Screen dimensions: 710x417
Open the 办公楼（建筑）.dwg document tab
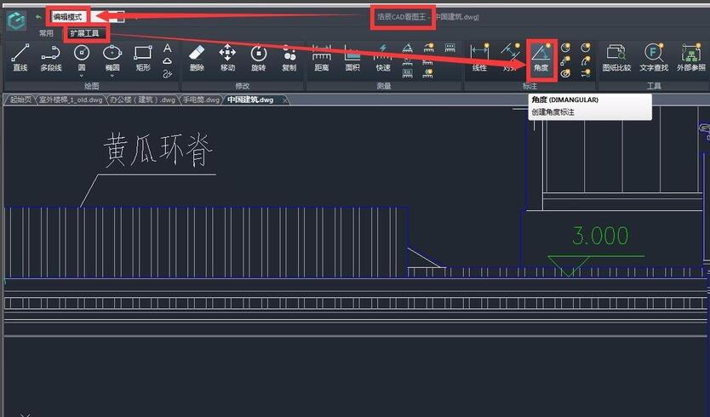pyautogui.click(x=141, y=100)
